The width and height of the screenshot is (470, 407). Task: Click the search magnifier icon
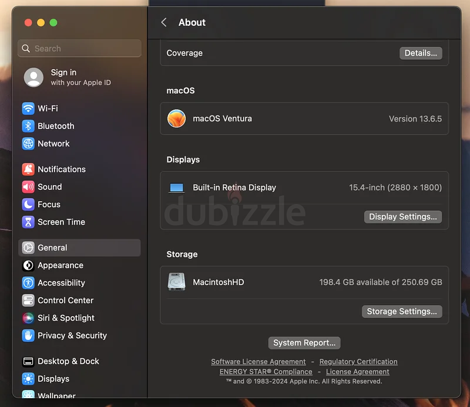(26, 49)
